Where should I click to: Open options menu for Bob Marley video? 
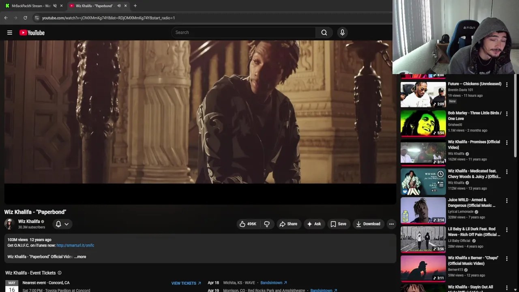(506, 114)
